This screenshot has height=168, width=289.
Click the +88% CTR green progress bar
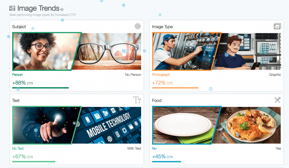(40, 88)
